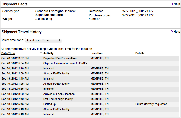Select the Arrived at FedEx location entry
Screen dimensions: 181x118
(x=59, y=94)
